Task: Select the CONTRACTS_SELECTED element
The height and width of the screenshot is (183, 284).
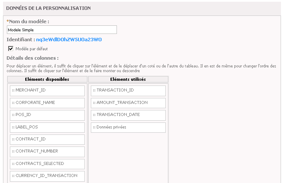Action: coord(47,164)
